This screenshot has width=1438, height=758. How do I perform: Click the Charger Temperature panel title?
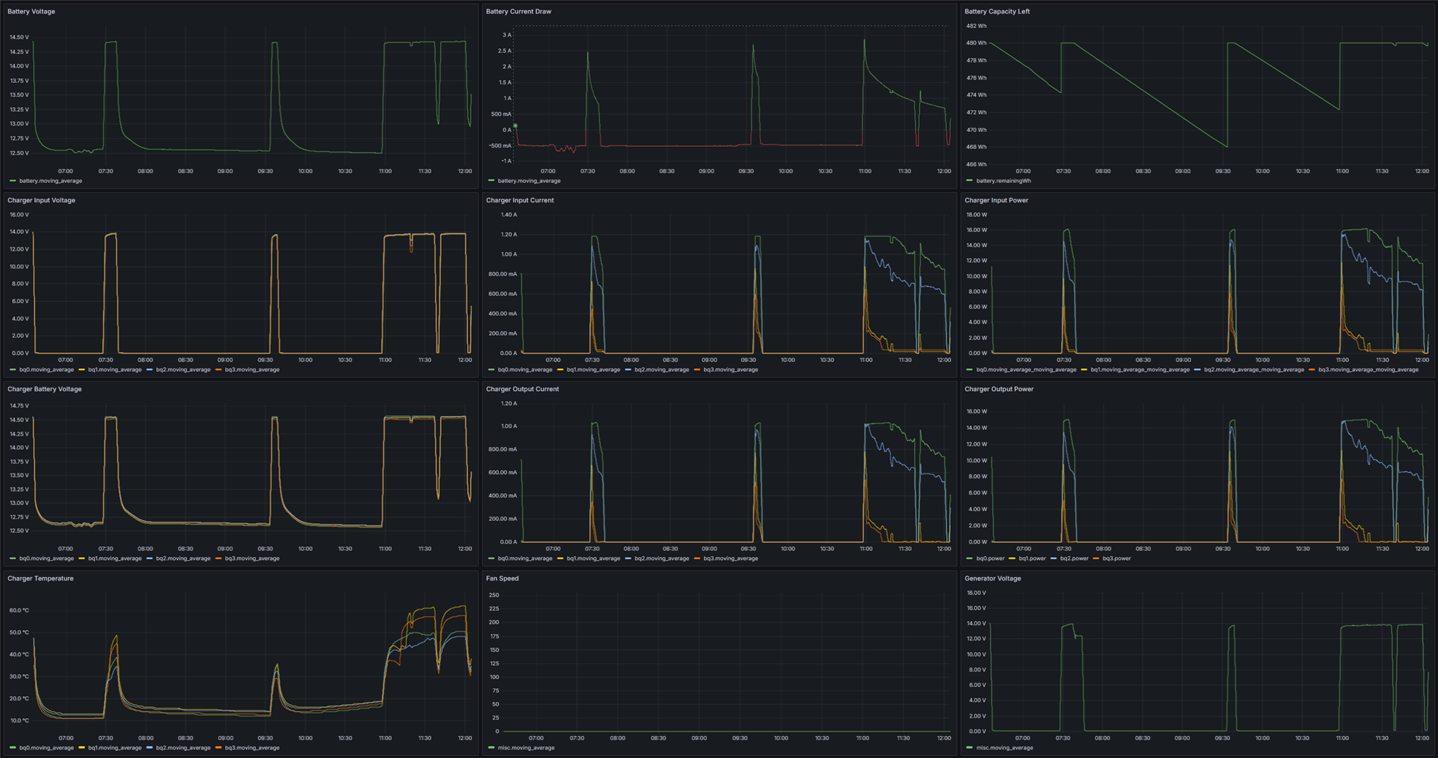click(x=40, y=578)
